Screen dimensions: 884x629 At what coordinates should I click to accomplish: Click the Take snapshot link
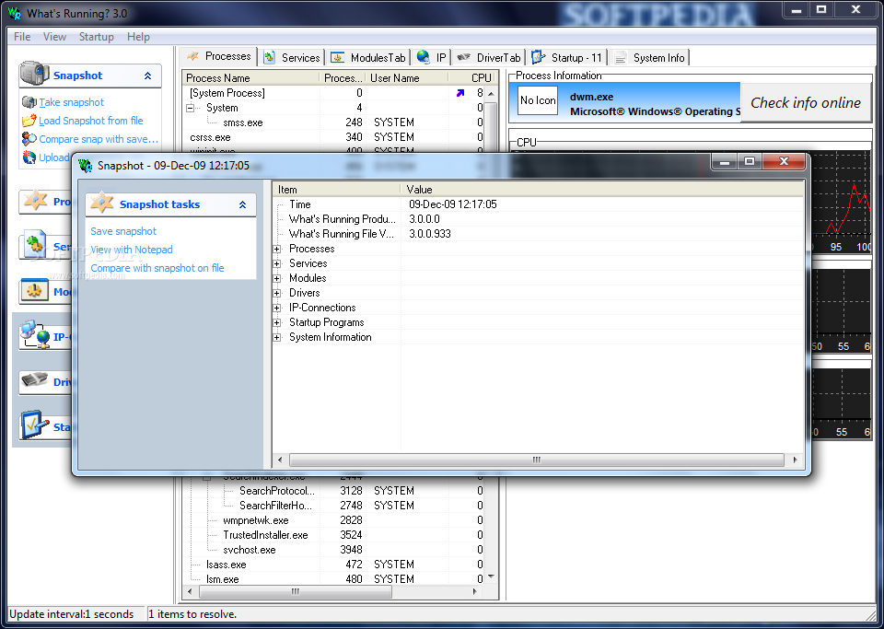tap(72, 102)
